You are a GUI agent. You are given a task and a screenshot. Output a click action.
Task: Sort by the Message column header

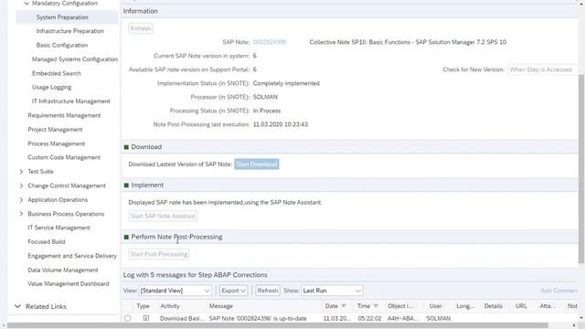[x=221, y=306]
